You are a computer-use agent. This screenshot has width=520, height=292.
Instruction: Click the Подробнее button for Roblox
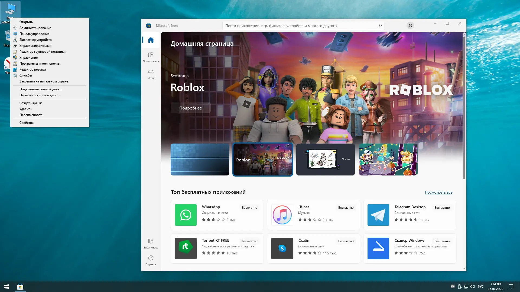pyautogui.click(x=190, y=108)
